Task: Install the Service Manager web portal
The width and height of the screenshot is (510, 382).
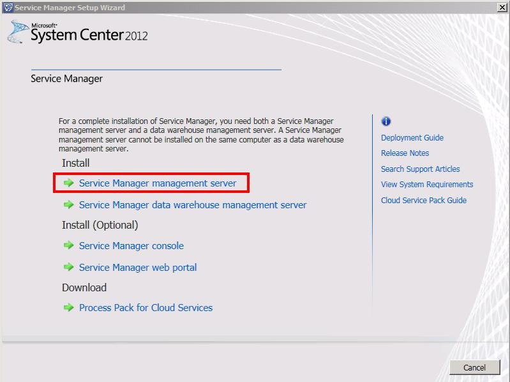Action: point(137,268)
